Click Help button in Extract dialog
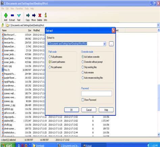Screen dimensions: 160x147 [106, 110]
